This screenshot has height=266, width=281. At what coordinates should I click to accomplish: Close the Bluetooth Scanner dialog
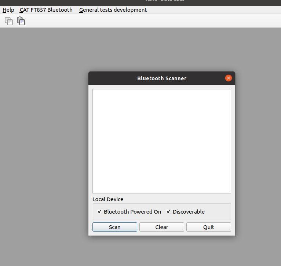coord(228,78)
